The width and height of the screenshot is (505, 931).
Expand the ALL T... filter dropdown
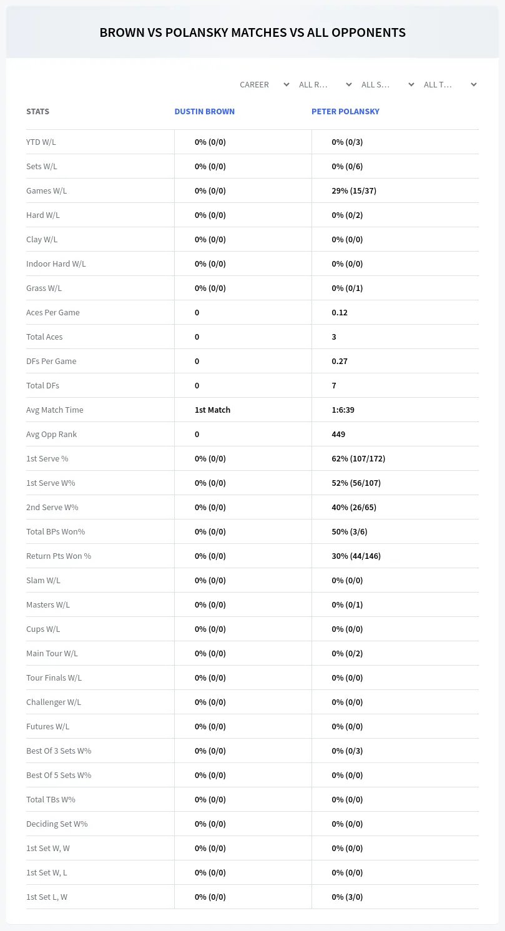(x=449, y=84)
